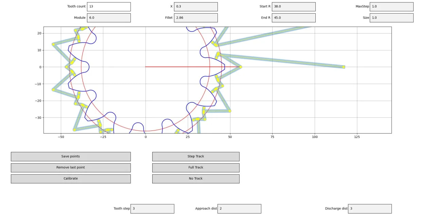Select Step Track mode
The image size is (435, 222).
tap(196, 157)
